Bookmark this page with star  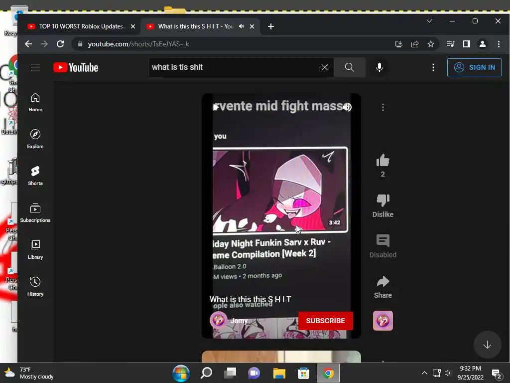(431, 44)
